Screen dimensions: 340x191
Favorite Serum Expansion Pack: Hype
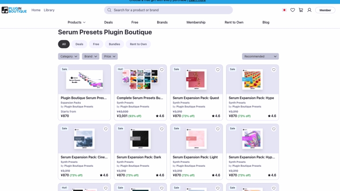pyautogui.click(x=274, y=70)
